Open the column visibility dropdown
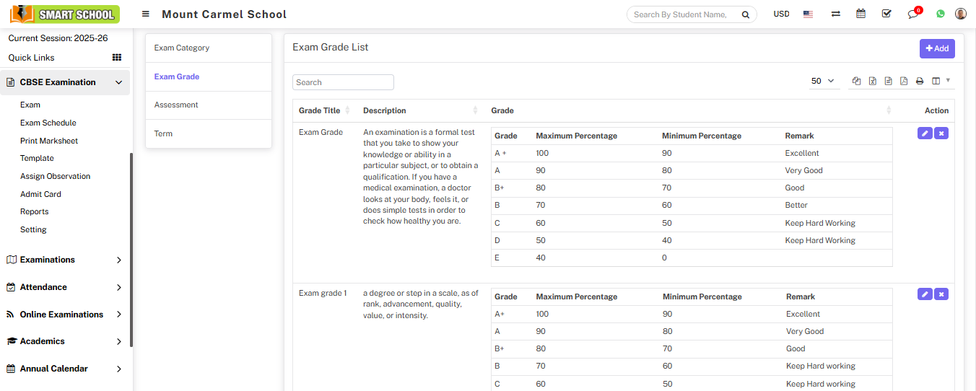 [940, 82]
